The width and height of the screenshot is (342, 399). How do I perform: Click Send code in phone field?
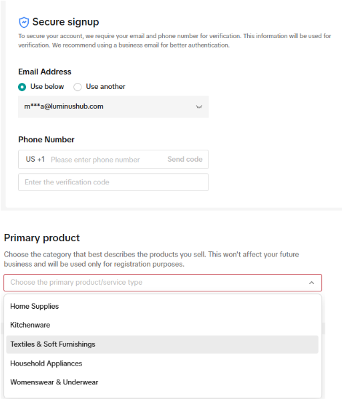tap(185, 159)
